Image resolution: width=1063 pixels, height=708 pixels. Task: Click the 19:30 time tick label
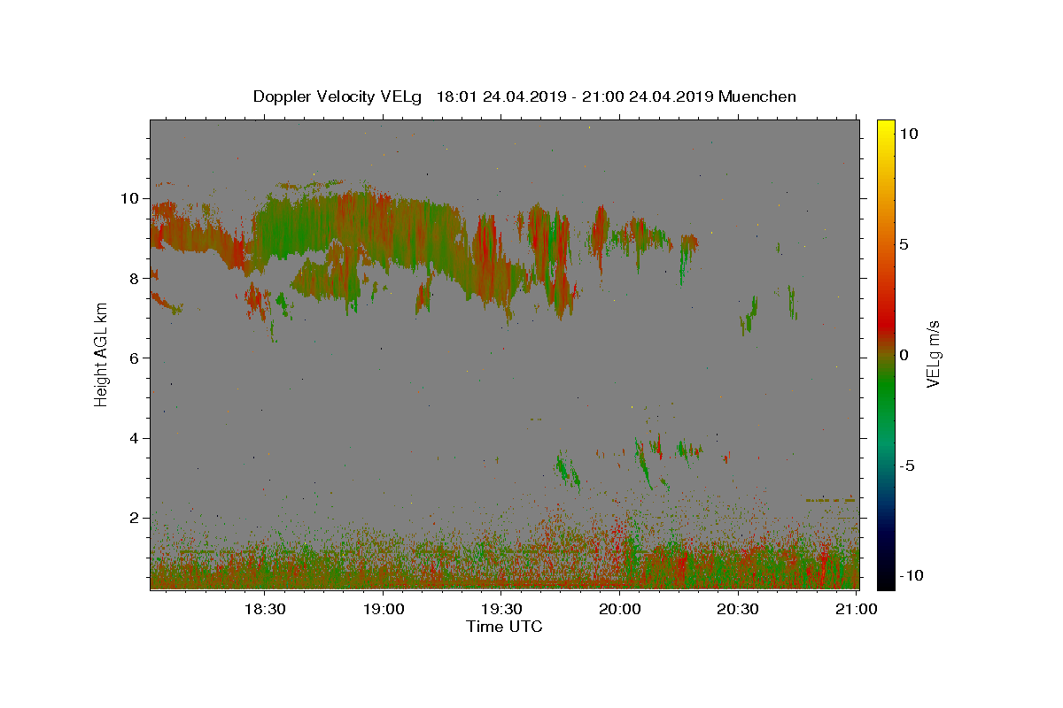coord(501,609)
